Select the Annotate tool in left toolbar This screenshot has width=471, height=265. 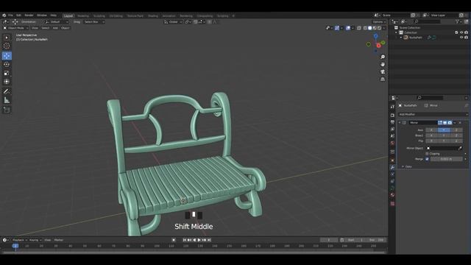coord(7,91)
